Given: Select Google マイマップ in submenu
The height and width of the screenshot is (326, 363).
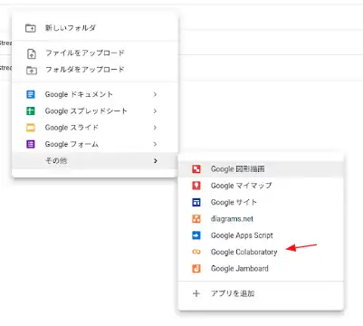Looking at the screenshot, I should pos(261,186).
